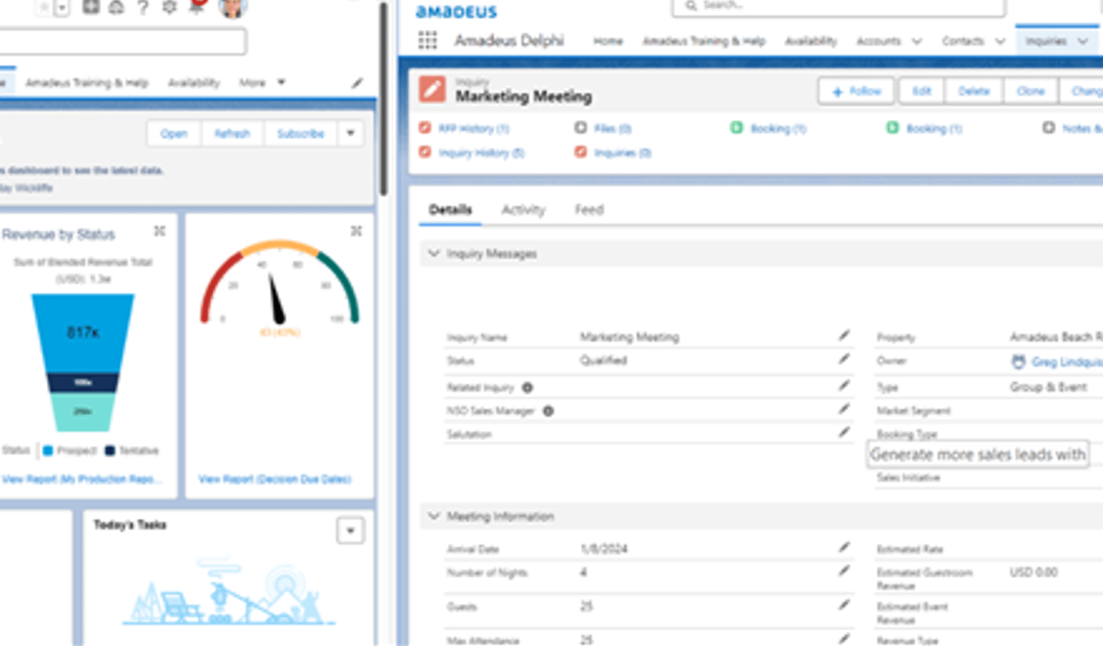Click the 'Qualified' status value
Viewport: 1103px width, 646px height.
click(x=603, y=360)
